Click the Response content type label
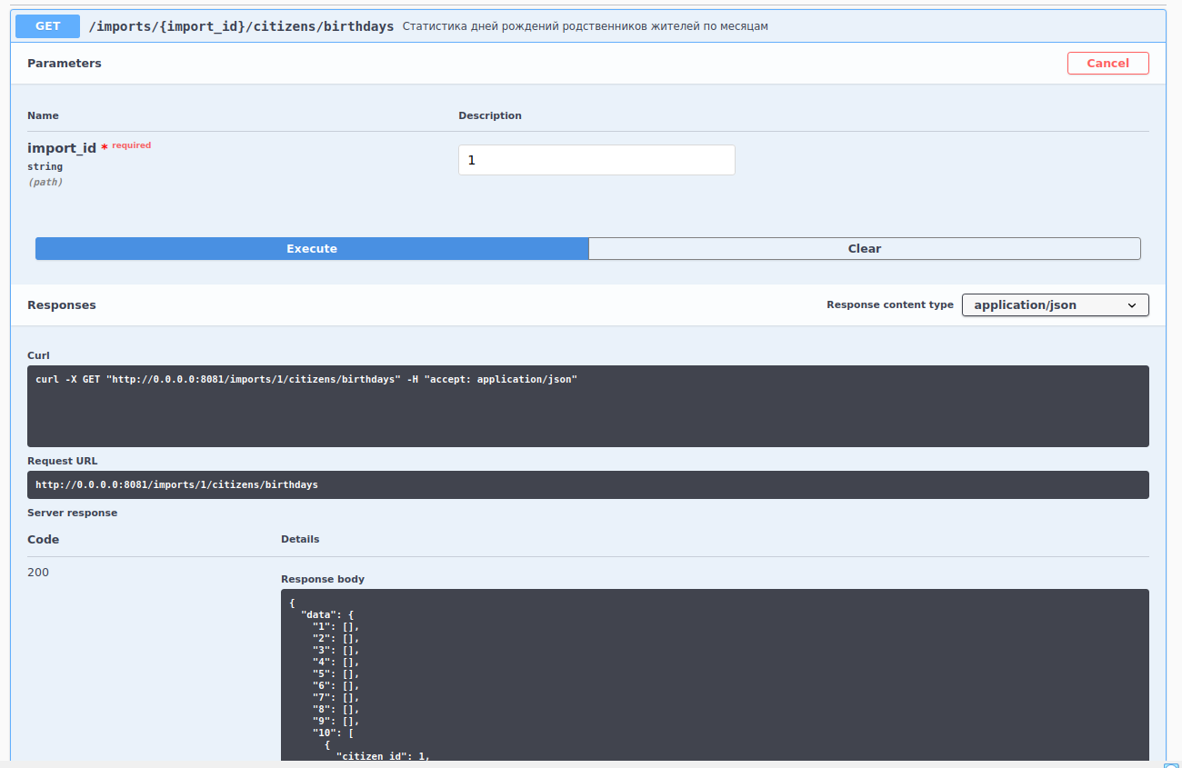Screen dimensions: 1182x768 pos(890,305)
